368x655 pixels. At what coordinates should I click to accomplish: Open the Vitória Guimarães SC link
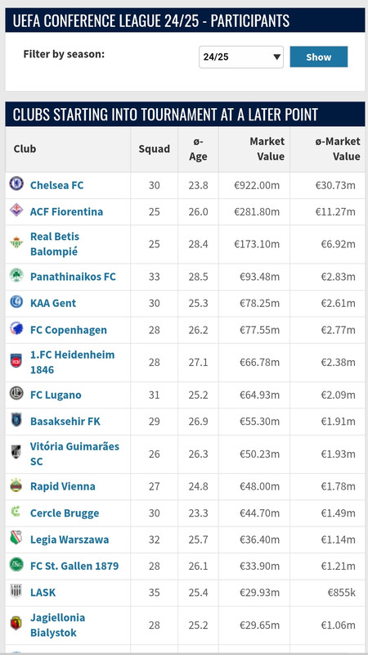pyautogui.click(x=74, y=454)
